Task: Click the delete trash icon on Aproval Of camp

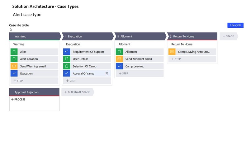Action: click(107, 73)
